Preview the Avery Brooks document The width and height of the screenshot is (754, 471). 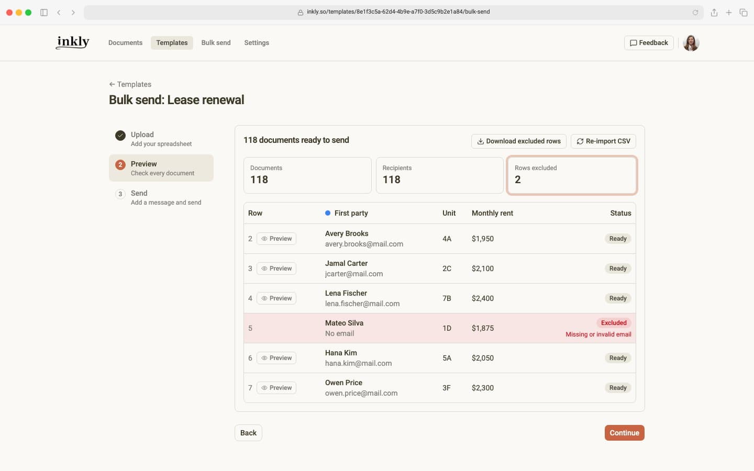276,239
